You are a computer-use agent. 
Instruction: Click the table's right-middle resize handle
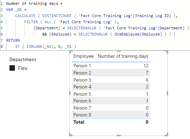click(x=167, y=93)
